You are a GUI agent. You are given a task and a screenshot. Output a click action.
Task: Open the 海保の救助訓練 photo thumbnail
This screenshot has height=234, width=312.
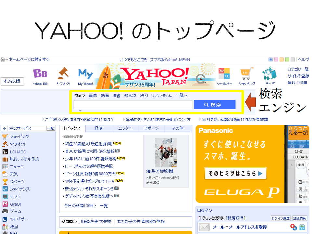166,153
